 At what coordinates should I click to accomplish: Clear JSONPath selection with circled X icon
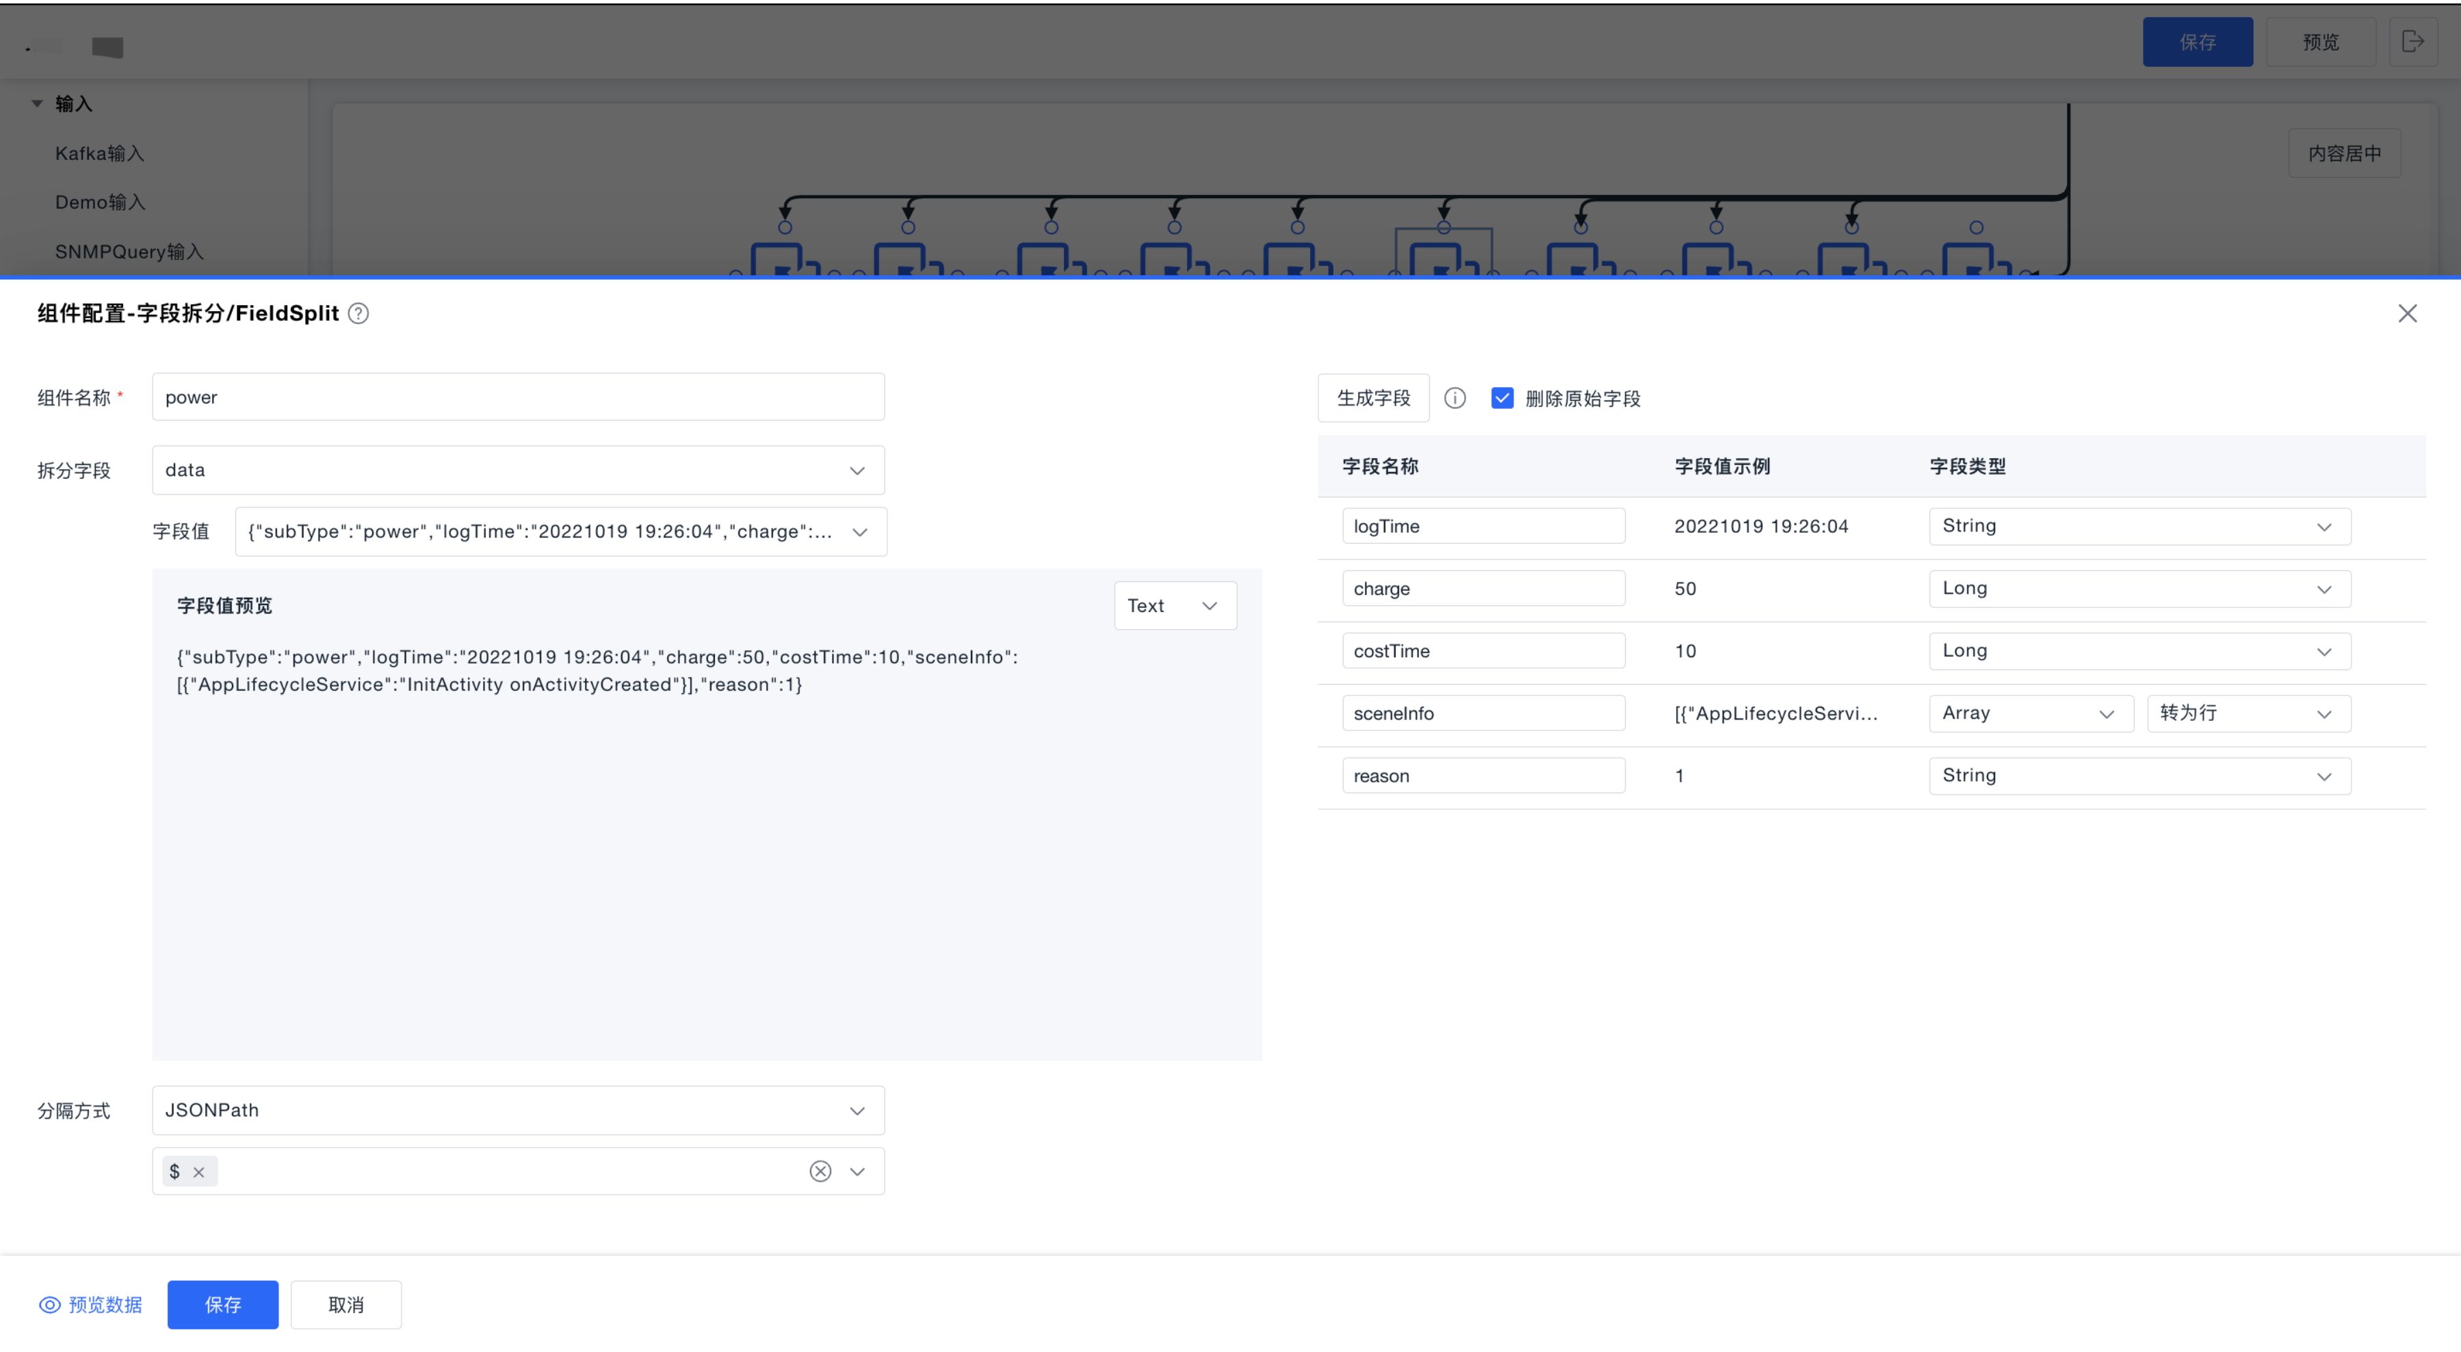coord(820,1171)
